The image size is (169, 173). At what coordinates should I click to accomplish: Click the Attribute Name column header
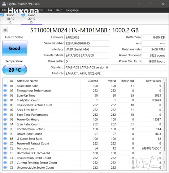click(x=48, y=81)
